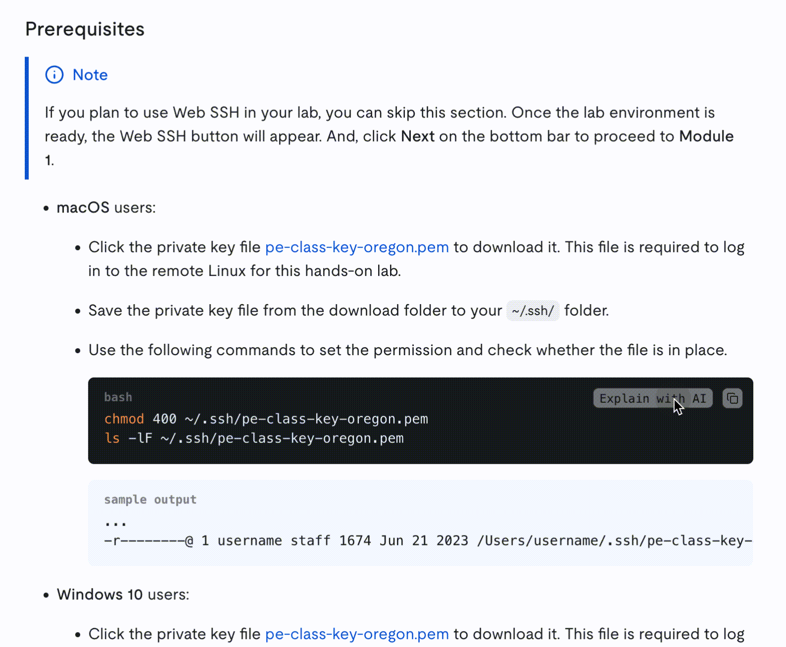Click the 'Save the private key file' sentence
786x647 pixels.
[295, 311]
